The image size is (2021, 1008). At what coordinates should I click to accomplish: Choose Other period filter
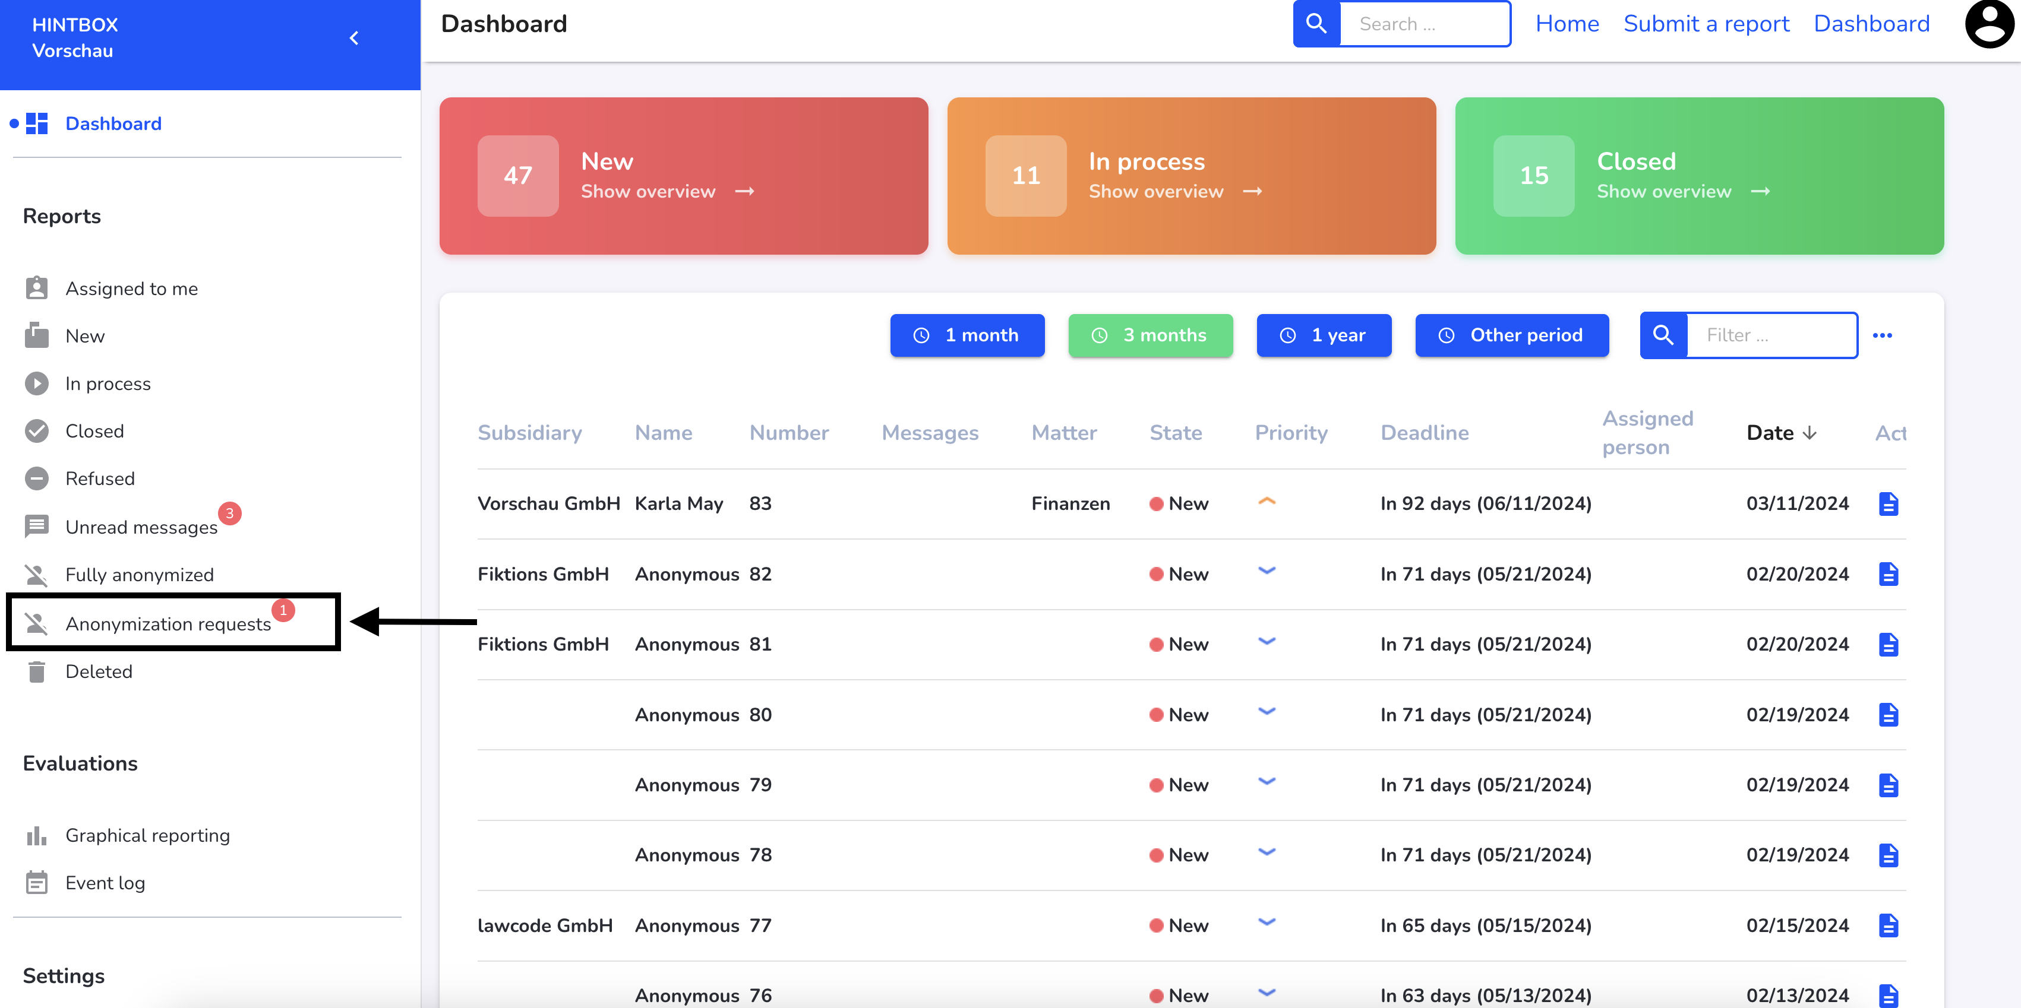(1512, 335)
